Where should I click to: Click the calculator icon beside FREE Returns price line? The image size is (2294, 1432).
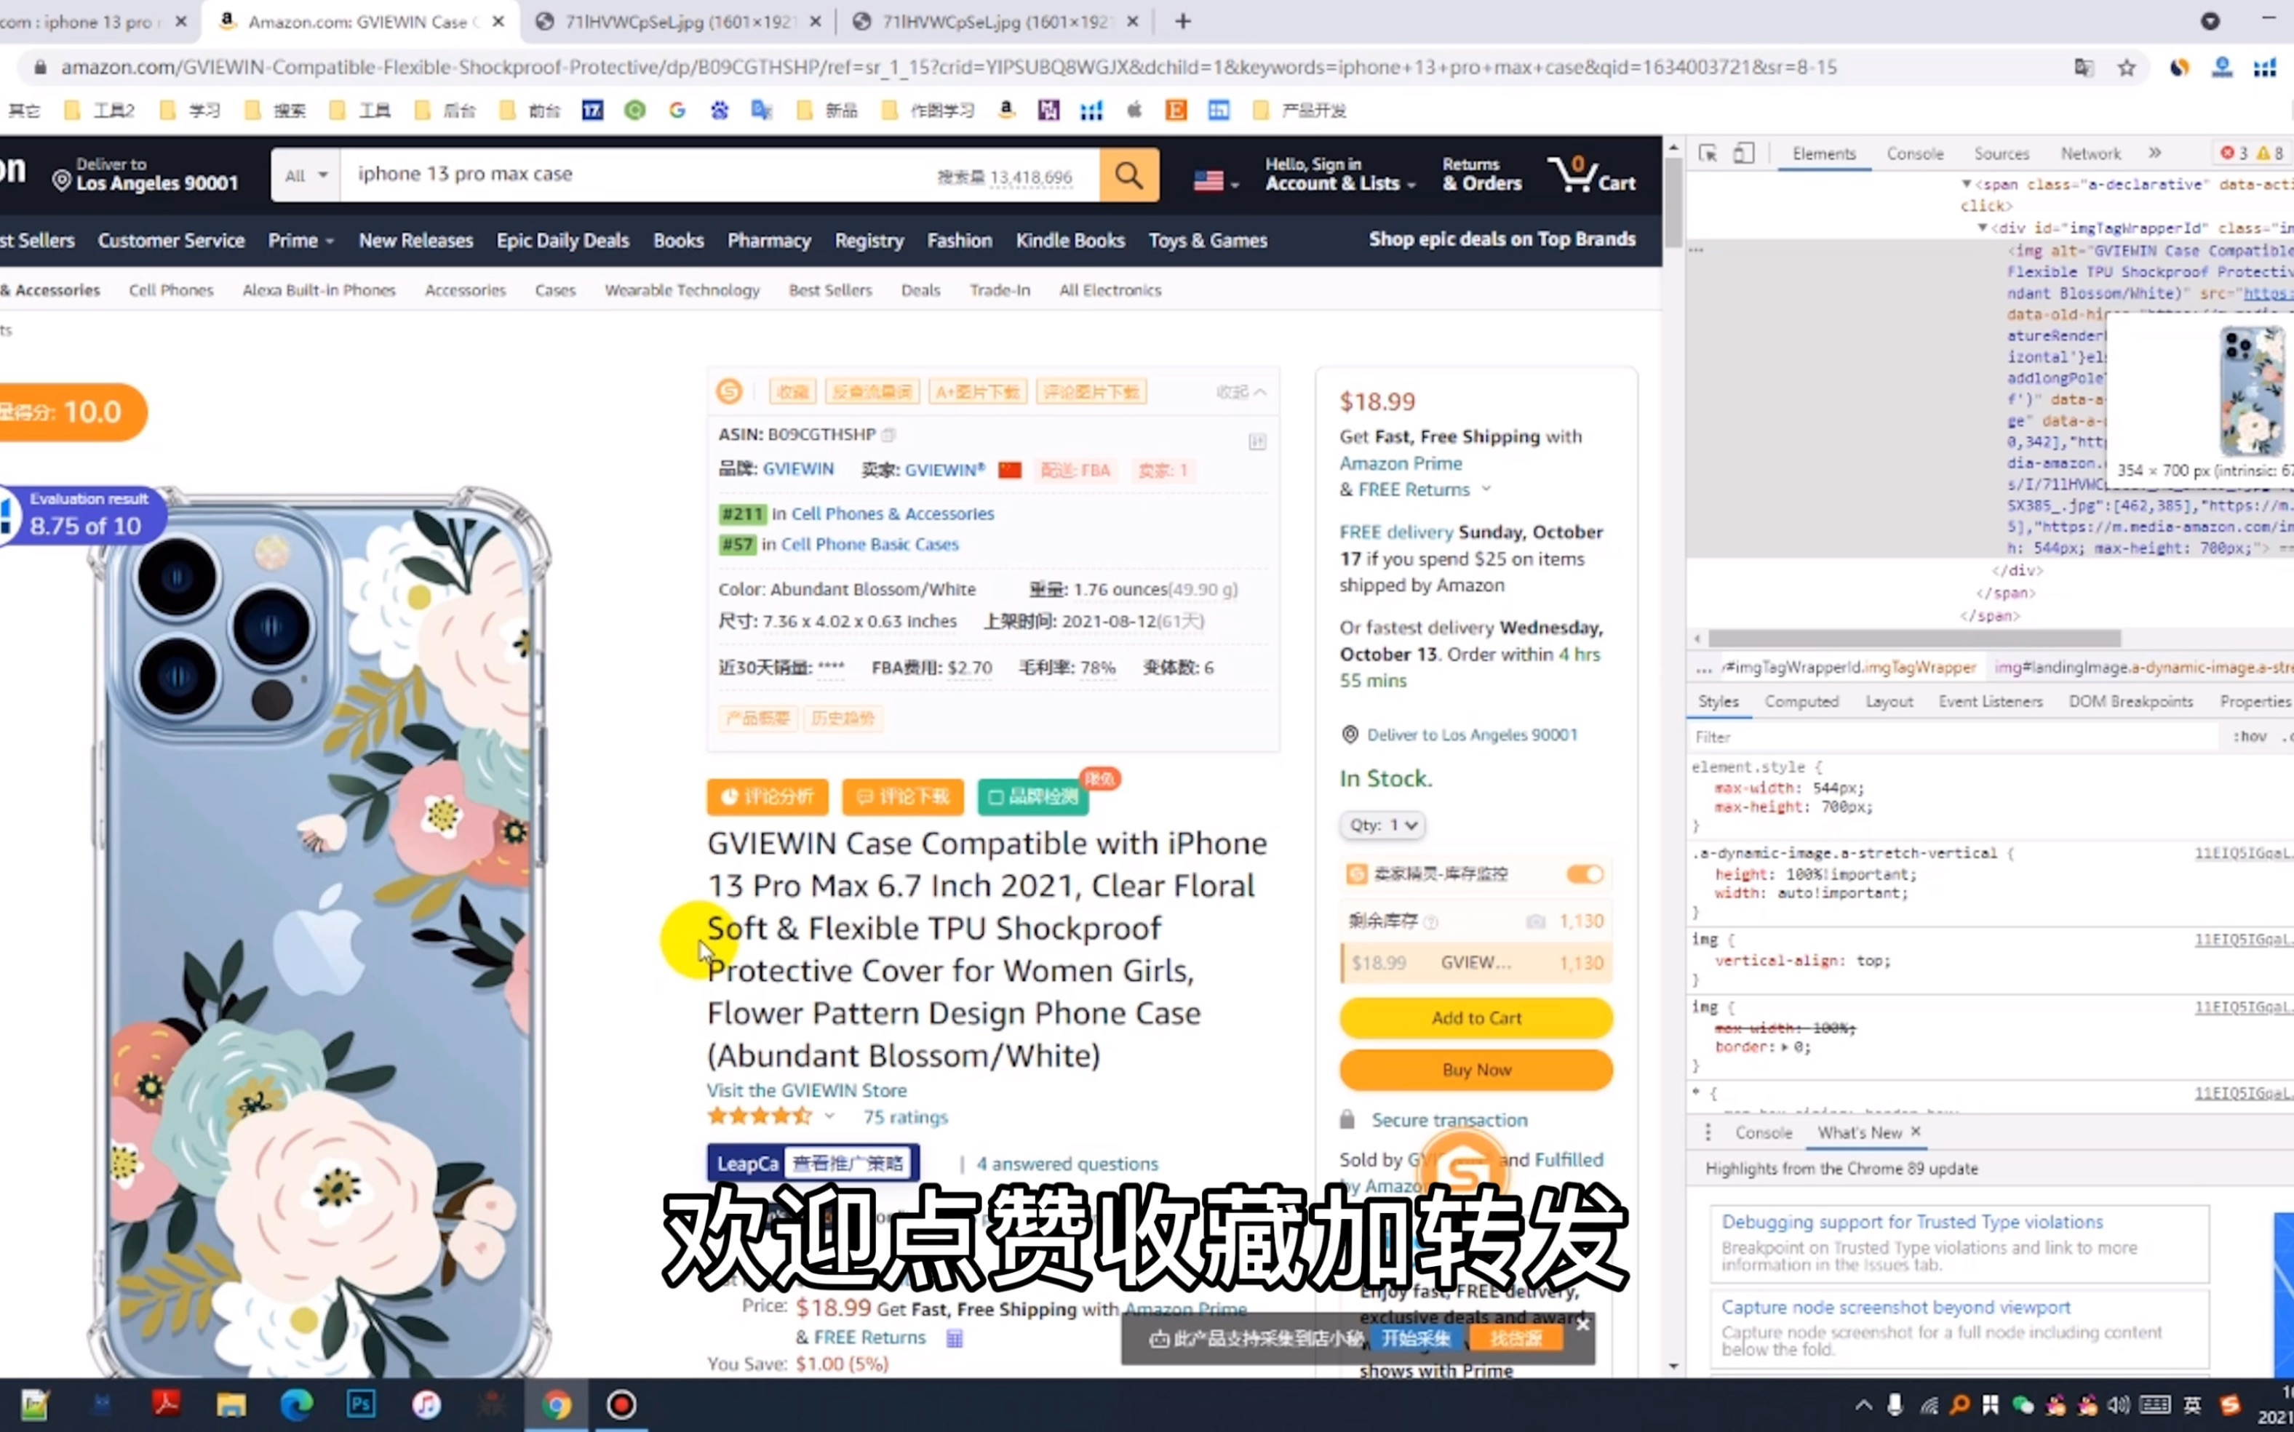(x=954, y=1338)
